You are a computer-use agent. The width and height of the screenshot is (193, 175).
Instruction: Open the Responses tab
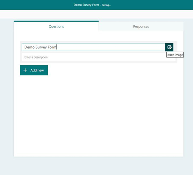141,26
